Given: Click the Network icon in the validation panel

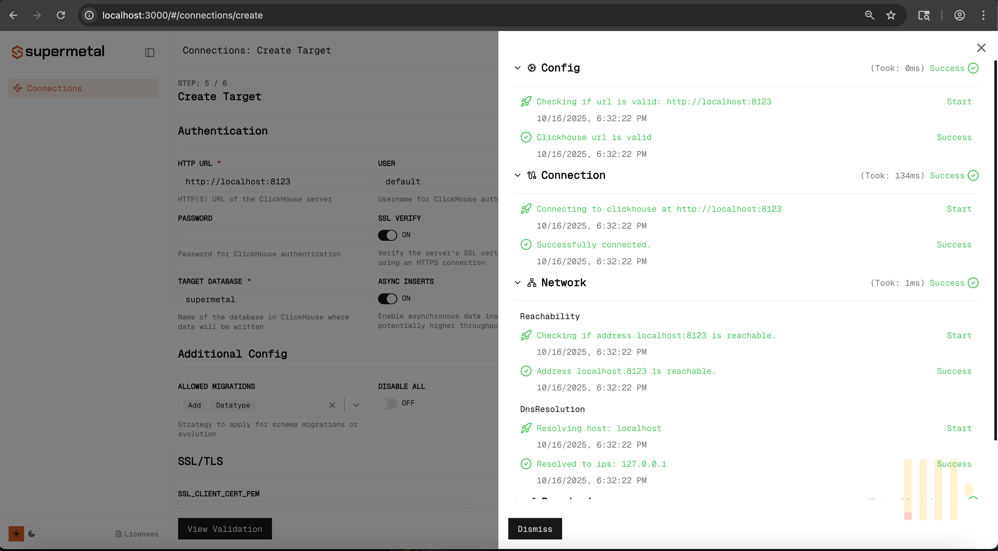Looking at the screenshot, I should pos(531,283).
